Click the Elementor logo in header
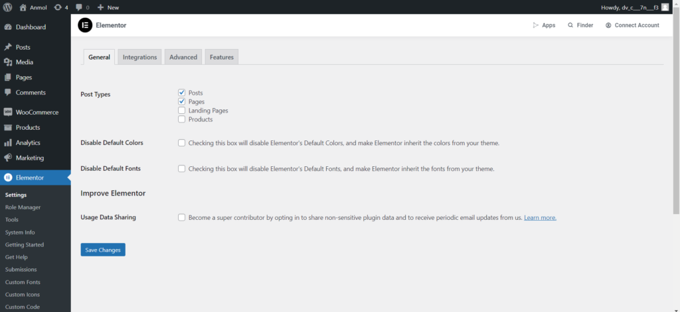Viewport: 680px width, 312px height. tap(85, 25)
